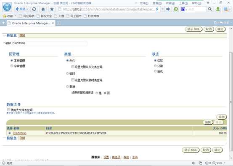Open the 设置 footer link

pyautogui.click(x=106, y=157)
